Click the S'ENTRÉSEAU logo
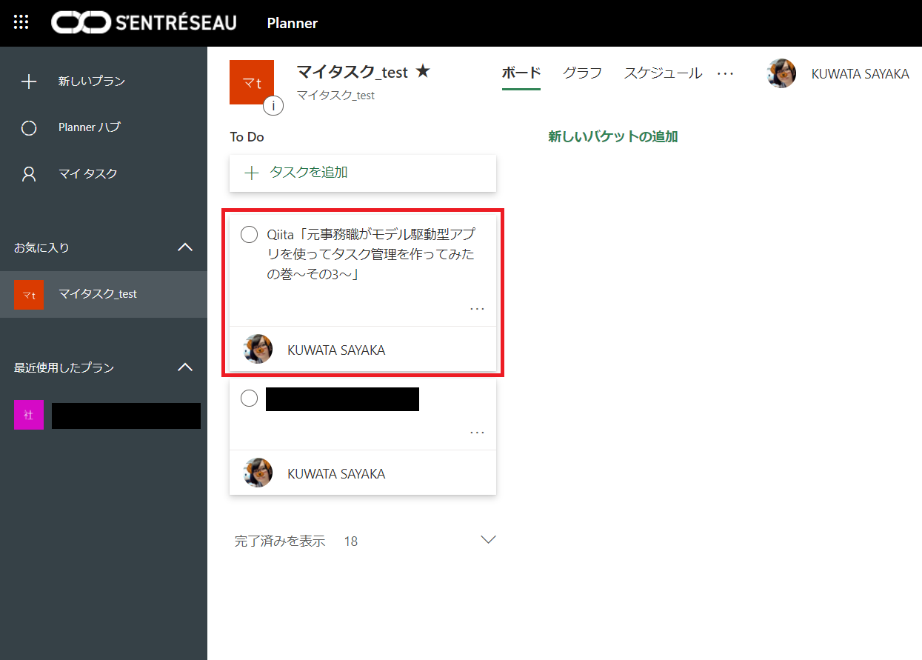This screenshot has width=922, height=660. click(144, 22)
